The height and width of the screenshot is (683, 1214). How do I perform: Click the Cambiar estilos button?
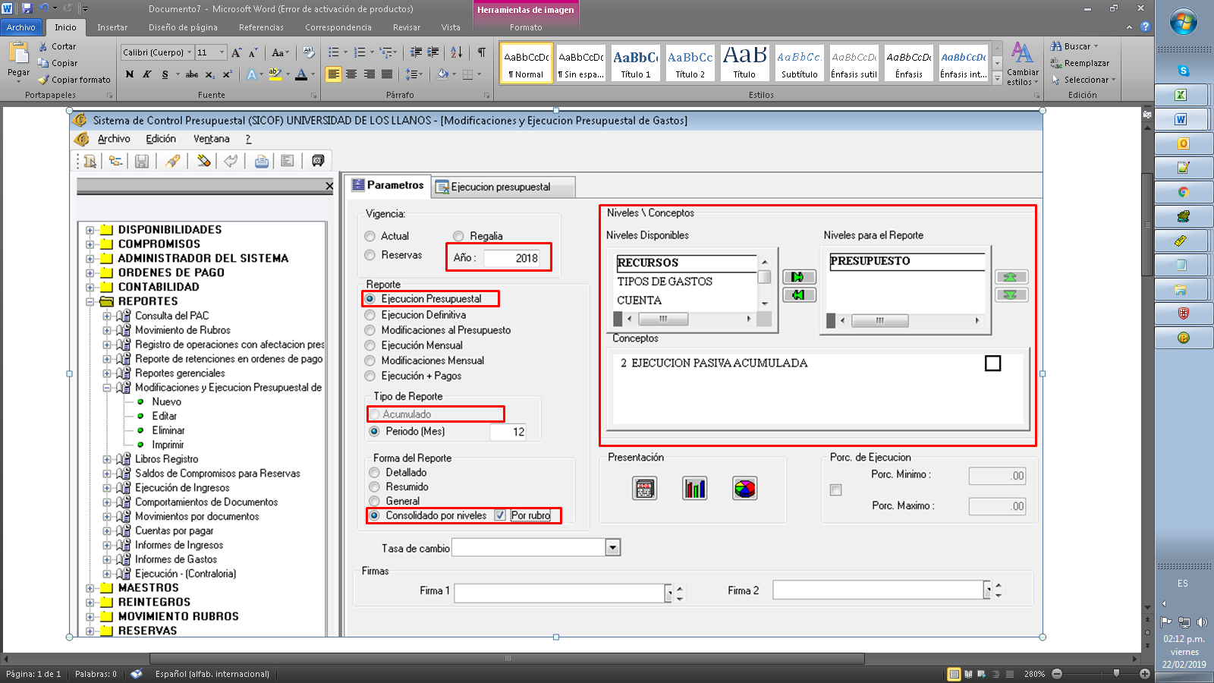pos(1022,65)
